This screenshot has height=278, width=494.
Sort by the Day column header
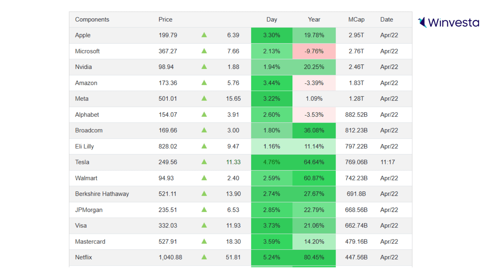click(x=271, y=19)
